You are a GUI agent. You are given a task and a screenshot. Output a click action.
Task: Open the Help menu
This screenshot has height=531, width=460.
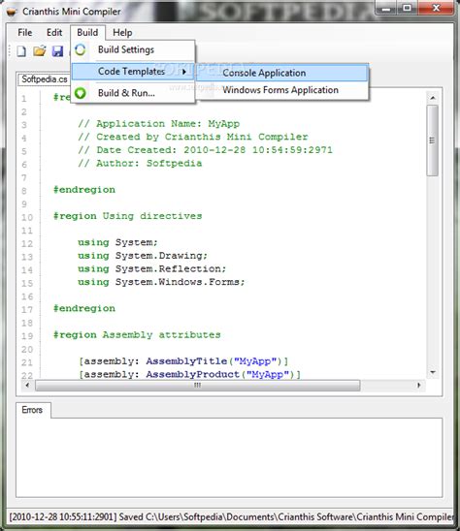click(x=122, y=33)
